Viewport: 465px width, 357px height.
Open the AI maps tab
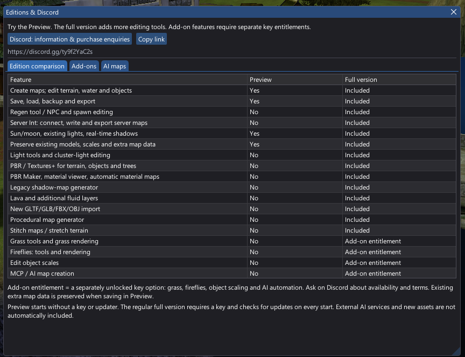[x=115, y=66]
